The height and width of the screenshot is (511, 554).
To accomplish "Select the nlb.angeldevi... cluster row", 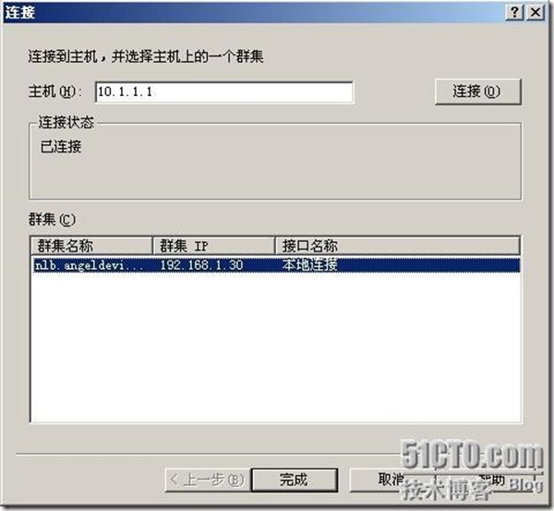I will (x=276, y=265).
